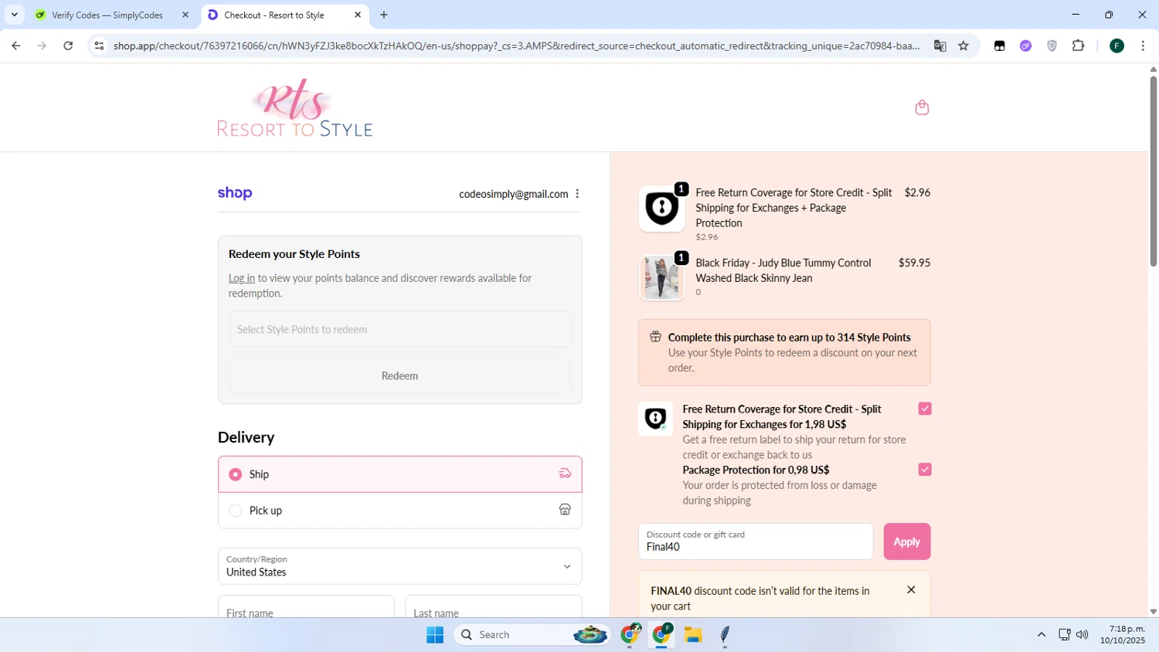Go back with browser back arrow

pyautogui.click(x=16, y=46)
